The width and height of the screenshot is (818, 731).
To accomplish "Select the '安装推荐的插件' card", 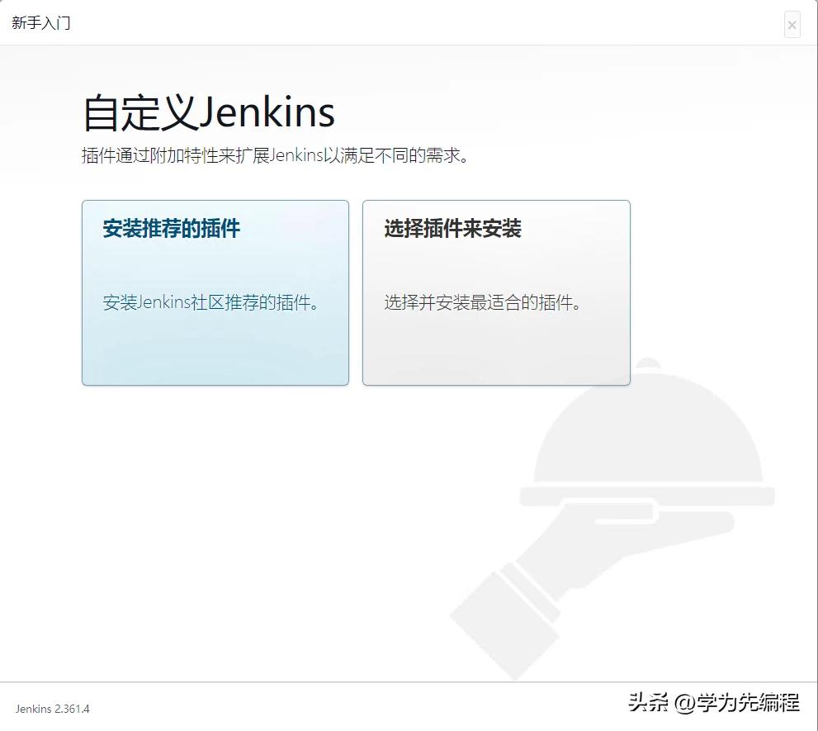I will 215,293.
